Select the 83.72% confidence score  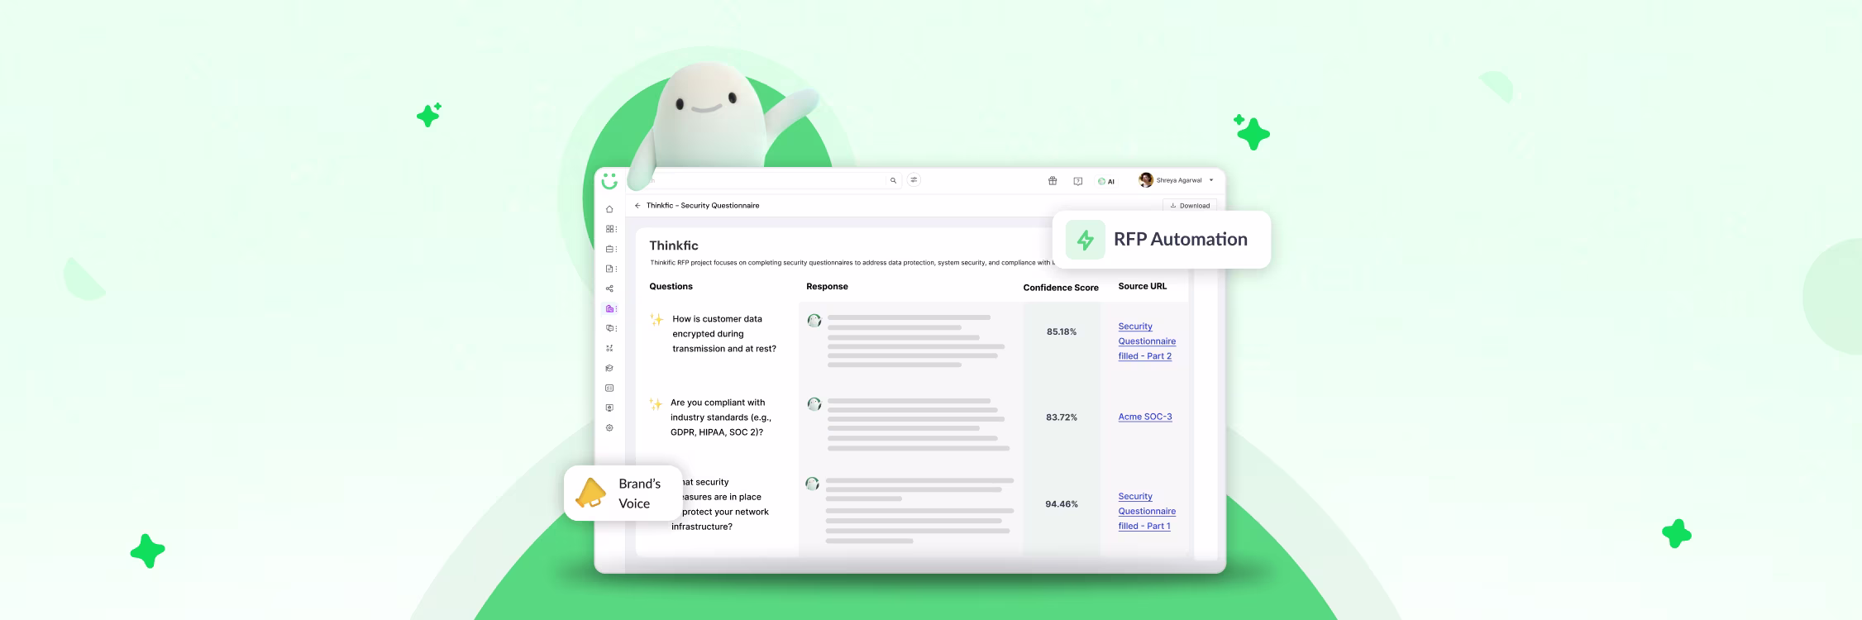tap(1062, 417)
